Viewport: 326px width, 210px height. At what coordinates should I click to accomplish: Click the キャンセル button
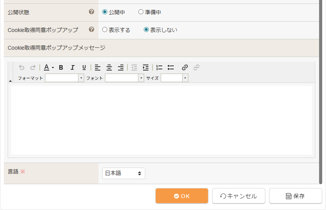238,196
